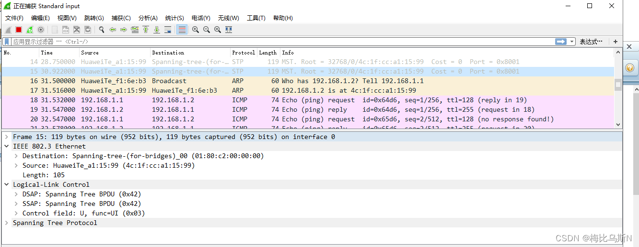Click the close capture file icon
Image resolution: width=639 pixels, height=247 pixels.
(x=77, y=30)
